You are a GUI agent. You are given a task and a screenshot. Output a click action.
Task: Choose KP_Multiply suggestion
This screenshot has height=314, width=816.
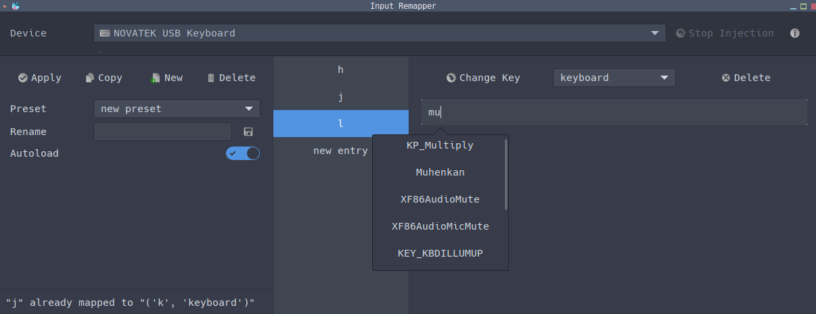(x=440, y=145)
